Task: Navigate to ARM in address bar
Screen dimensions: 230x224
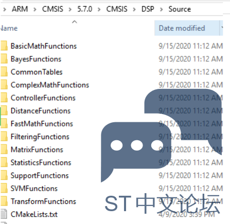Action: (20, 9)
